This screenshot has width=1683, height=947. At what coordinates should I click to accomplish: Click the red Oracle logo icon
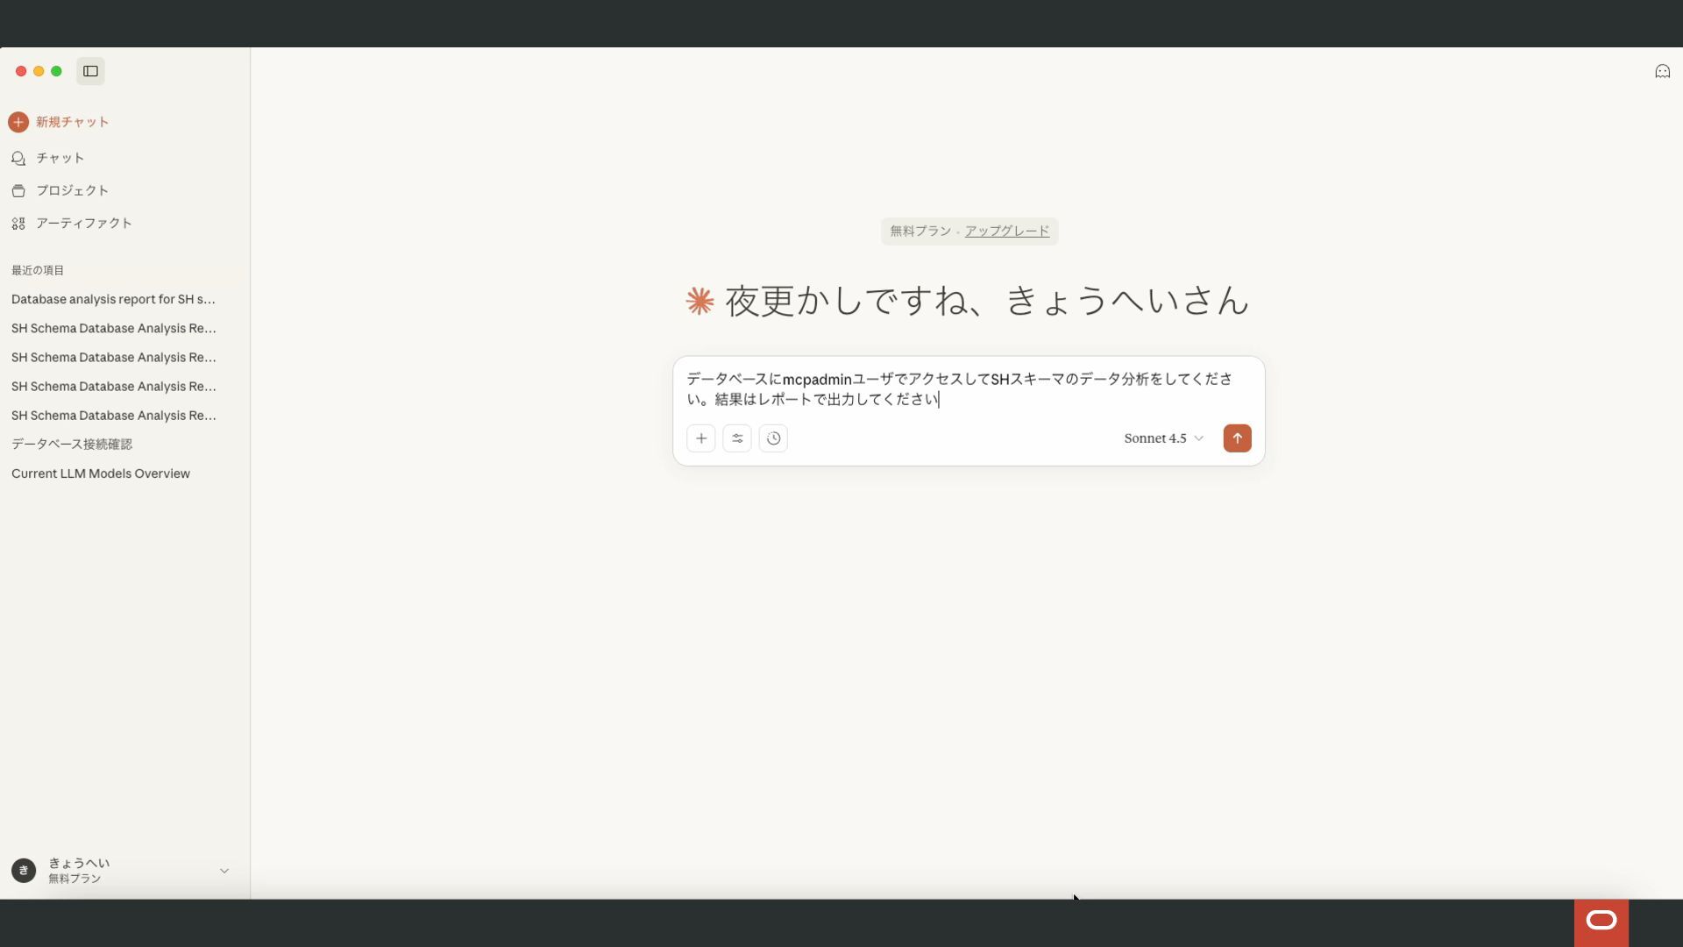1601,921
